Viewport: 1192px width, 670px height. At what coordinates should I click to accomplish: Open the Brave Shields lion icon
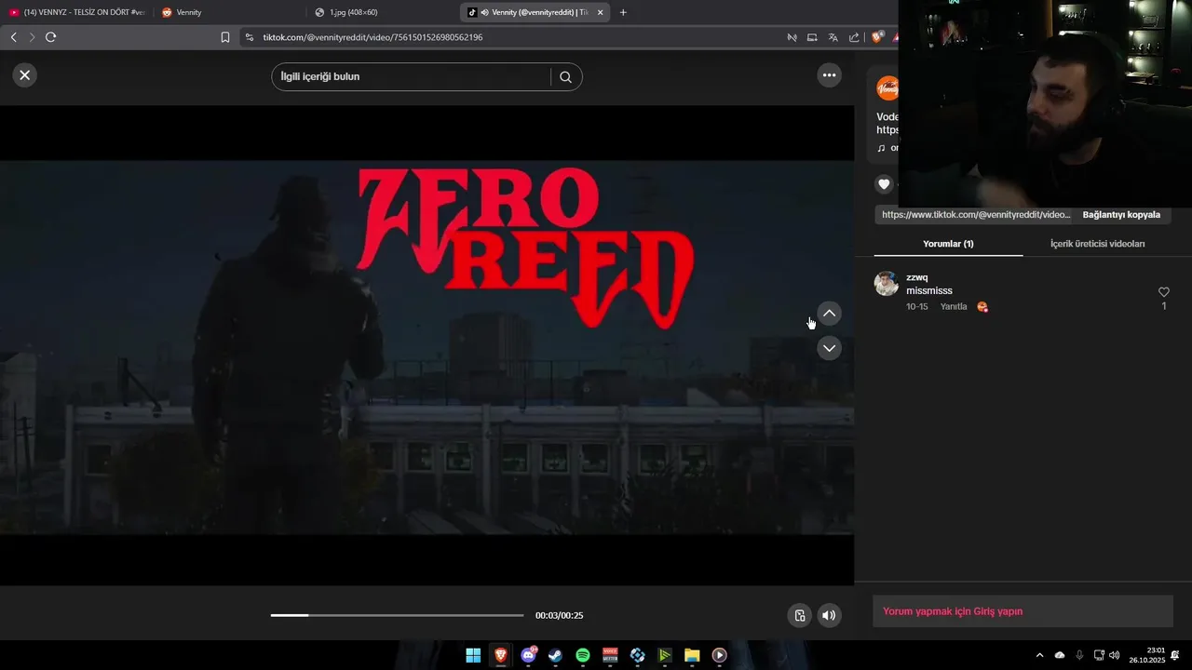(877, 37)
